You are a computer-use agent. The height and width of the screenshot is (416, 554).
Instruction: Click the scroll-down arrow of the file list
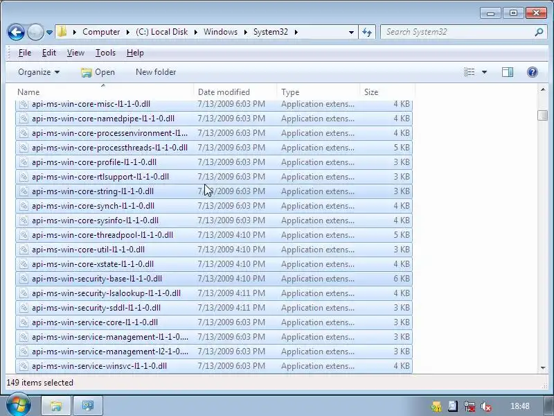pyautogui.click(x=543, y=368)
